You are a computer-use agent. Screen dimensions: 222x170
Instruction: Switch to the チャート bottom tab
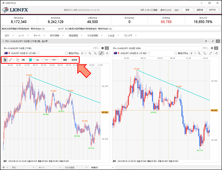tap(50, 167)
